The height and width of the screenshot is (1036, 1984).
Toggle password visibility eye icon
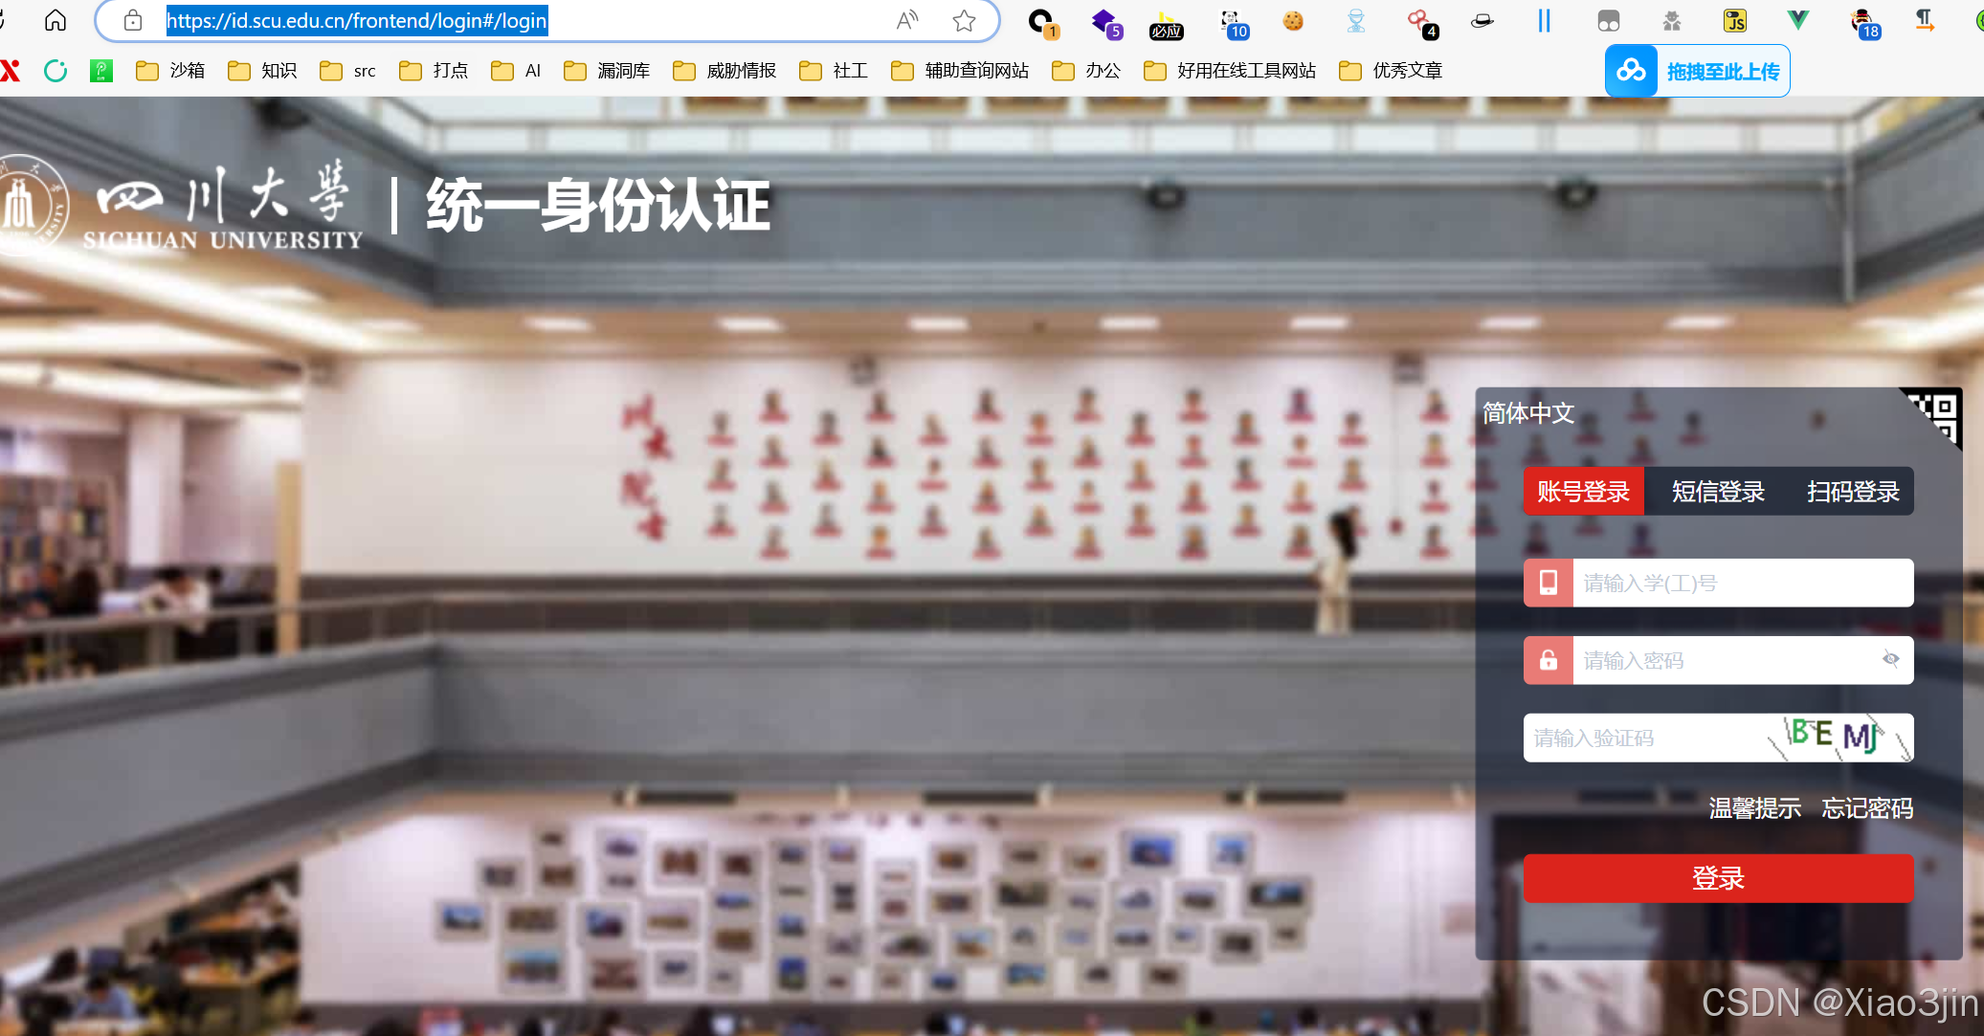coord(1890,659)
